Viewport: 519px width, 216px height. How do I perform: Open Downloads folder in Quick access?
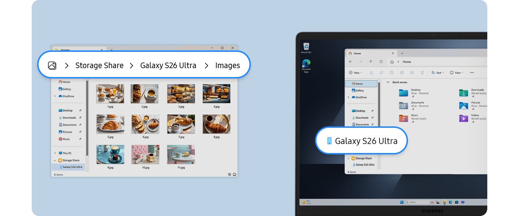pyautogui.click(x=473, y=93)
